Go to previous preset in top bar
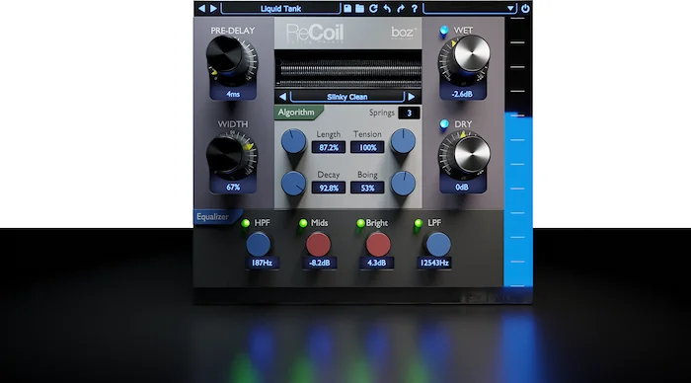The image size is (691, 383). [201, 8]
